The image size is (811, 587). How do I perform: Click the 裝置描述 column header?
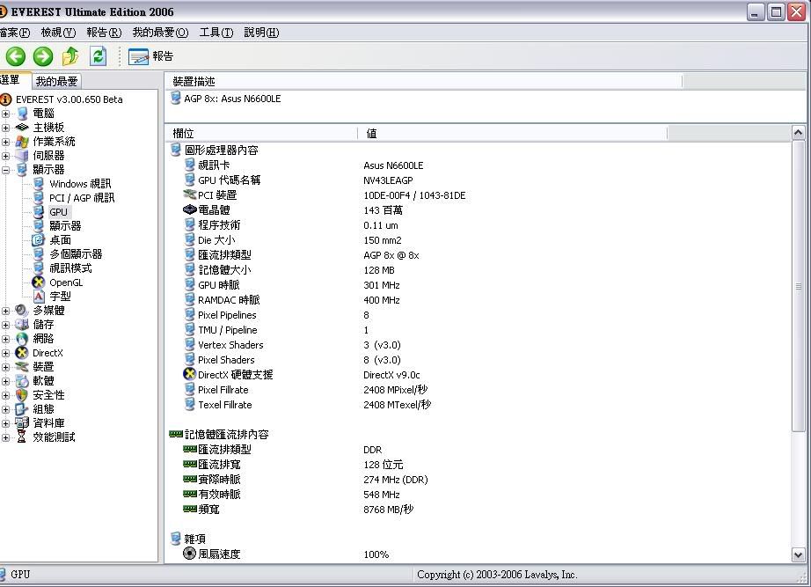pos(424,81)
